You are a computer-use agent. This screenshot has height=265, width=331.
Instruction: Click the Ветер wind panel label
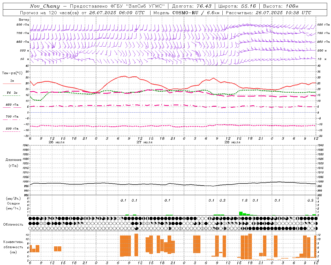[24, 20]
